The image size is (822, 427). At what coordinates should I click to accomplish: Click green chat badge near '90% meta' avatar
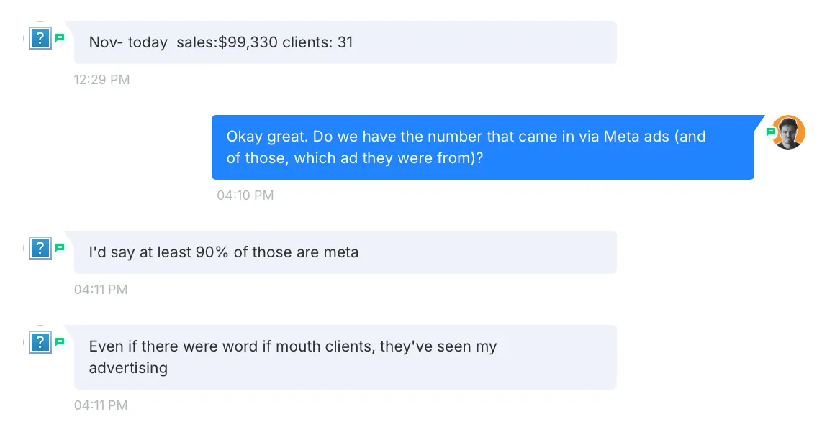coord(60,247)
